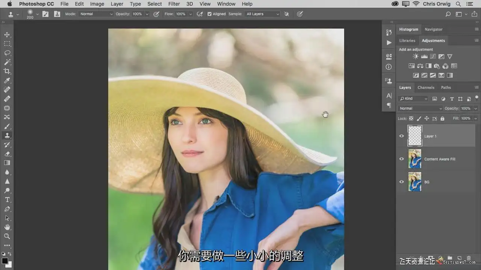
Task: Select the Pen tool
Action: [x=7, y=209]
